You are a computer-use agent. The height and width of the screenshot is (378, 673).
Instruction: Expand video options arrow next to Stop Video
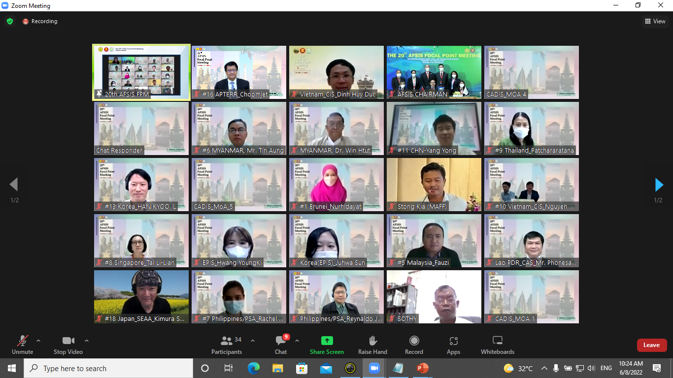[87, 341]
